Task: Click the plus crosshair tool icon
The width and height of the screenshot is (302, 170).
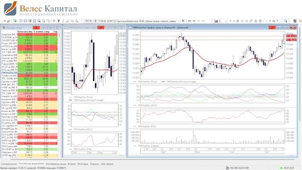Action: (x=230, y=21)
